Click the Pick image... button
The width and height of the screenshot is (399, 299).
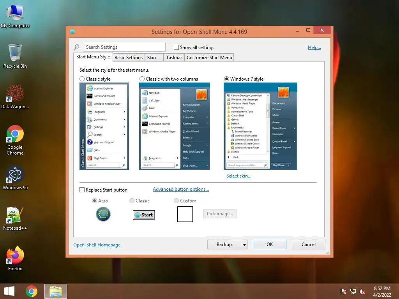220,214
